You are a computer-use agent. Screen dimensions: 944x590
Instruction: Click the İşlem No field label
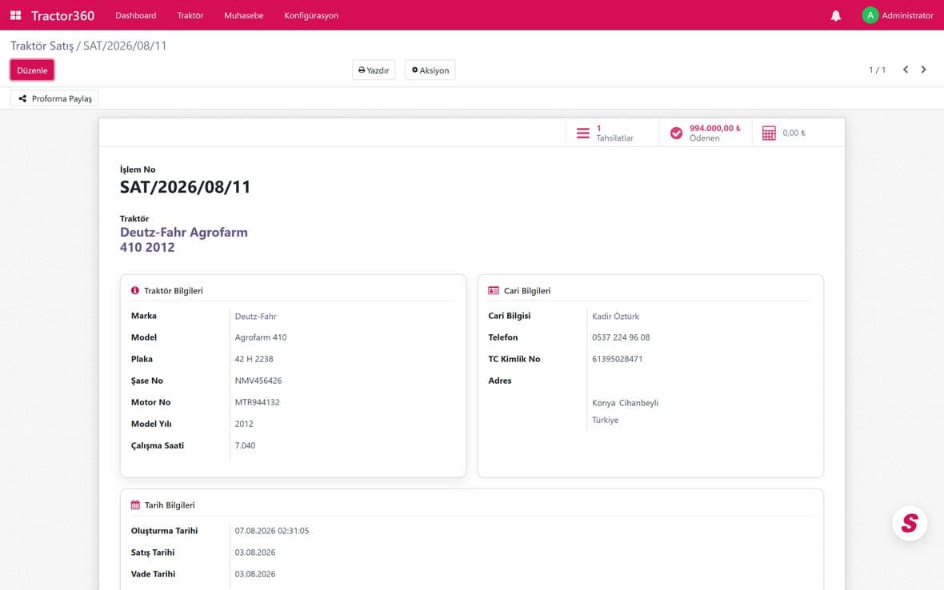pos(138,169)
